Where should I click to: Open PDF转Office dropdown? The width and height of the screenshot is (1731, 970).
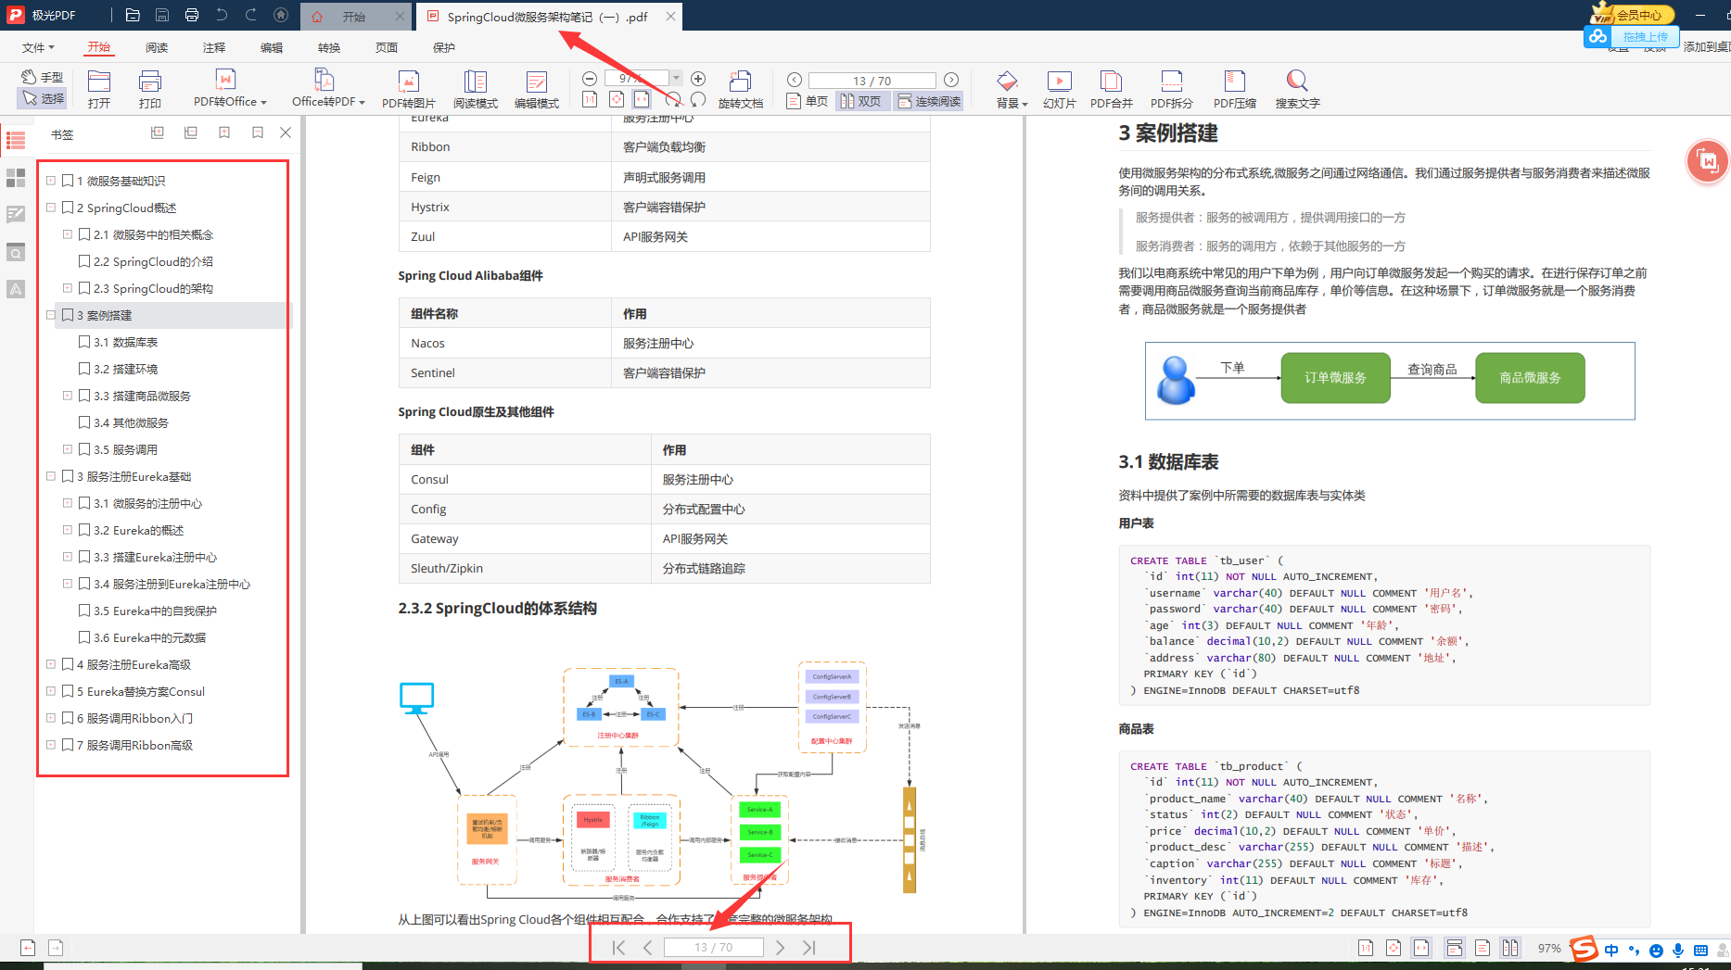[230, 90]
